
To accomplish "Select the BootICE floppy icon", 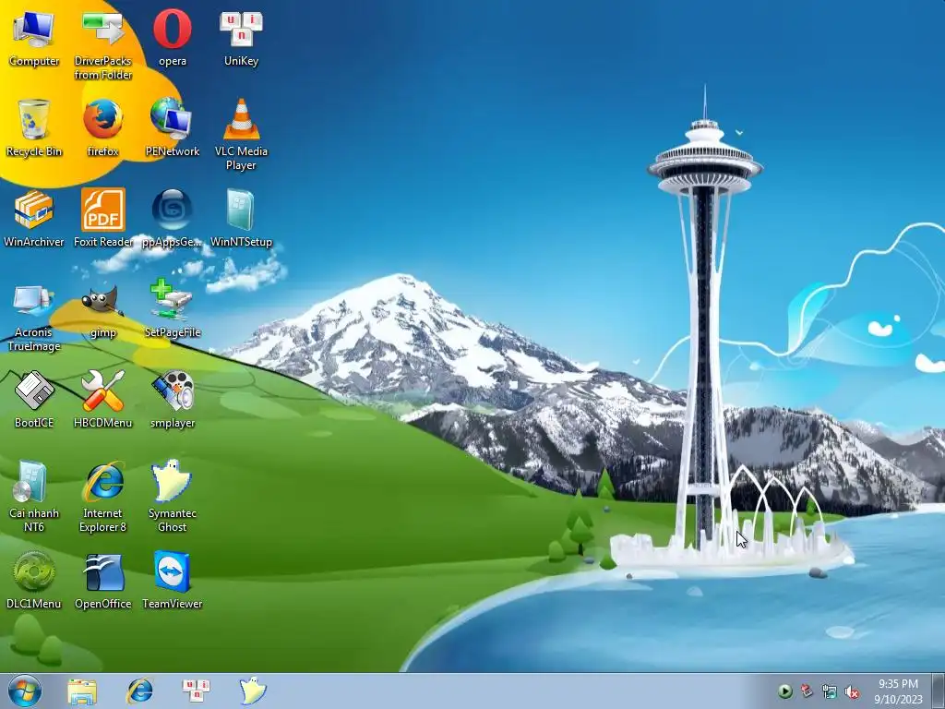I will [x=34, y=399].
